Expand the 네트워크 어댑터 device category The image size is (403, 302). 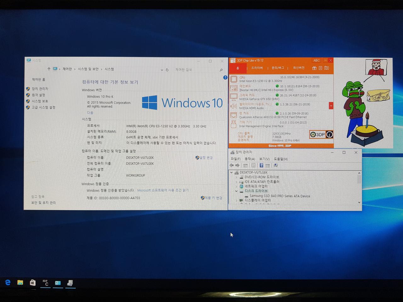click(x=236, y=186)
